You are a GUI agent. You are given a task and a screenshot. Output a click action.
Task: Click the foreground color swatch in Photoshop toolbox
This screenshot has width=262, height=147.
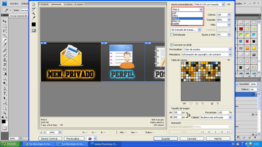[4, 121]
